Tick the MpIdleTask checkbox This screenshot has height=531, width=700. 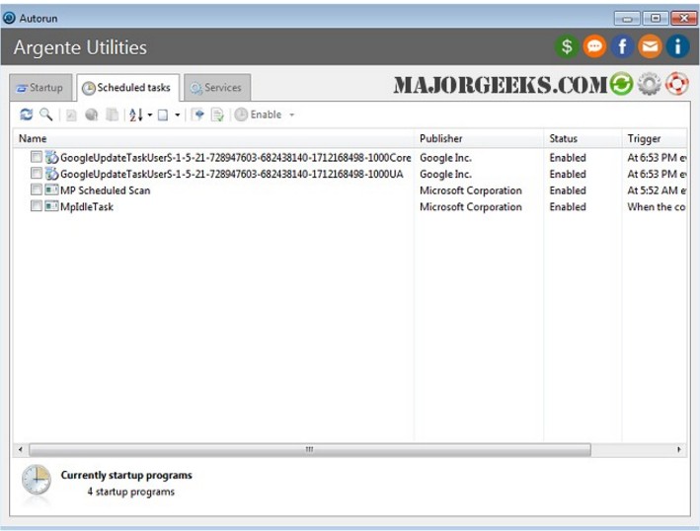pos(37,206)
